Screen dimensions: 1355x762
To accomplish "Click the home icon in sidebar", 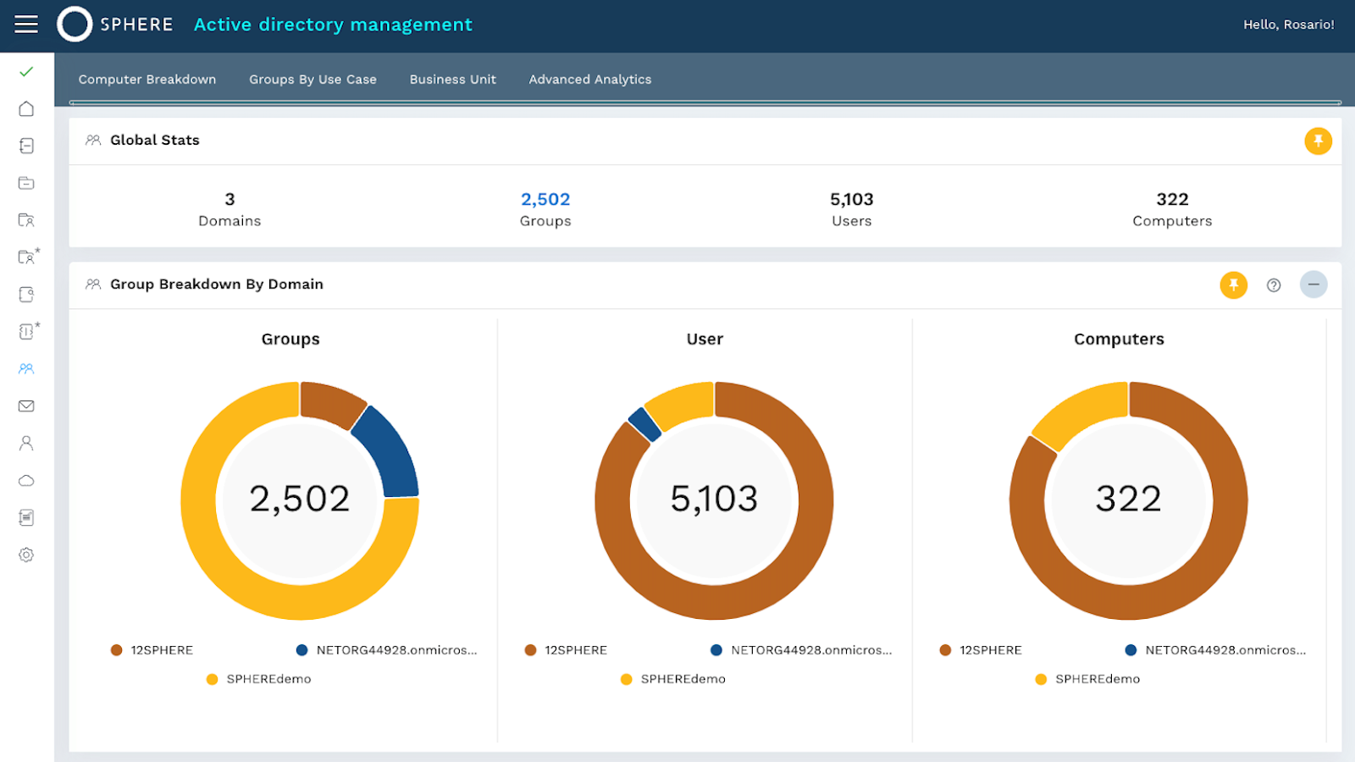I will click(x=26, y=108).
